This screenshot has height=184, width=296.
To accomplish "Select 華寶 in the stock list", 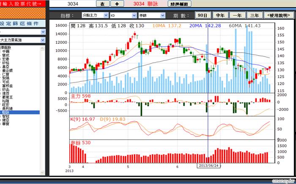I will pyautogui.click(x=5, y=124).
